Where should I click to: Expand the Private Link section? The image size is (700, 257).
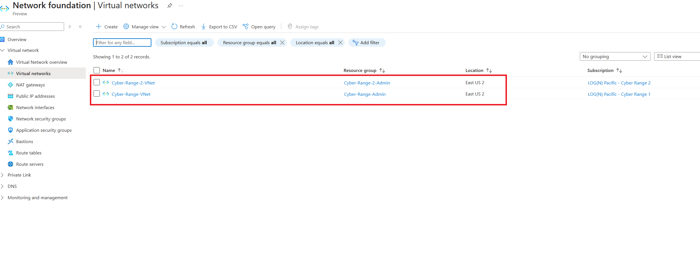pyautogui.click(x=2, y=175)
